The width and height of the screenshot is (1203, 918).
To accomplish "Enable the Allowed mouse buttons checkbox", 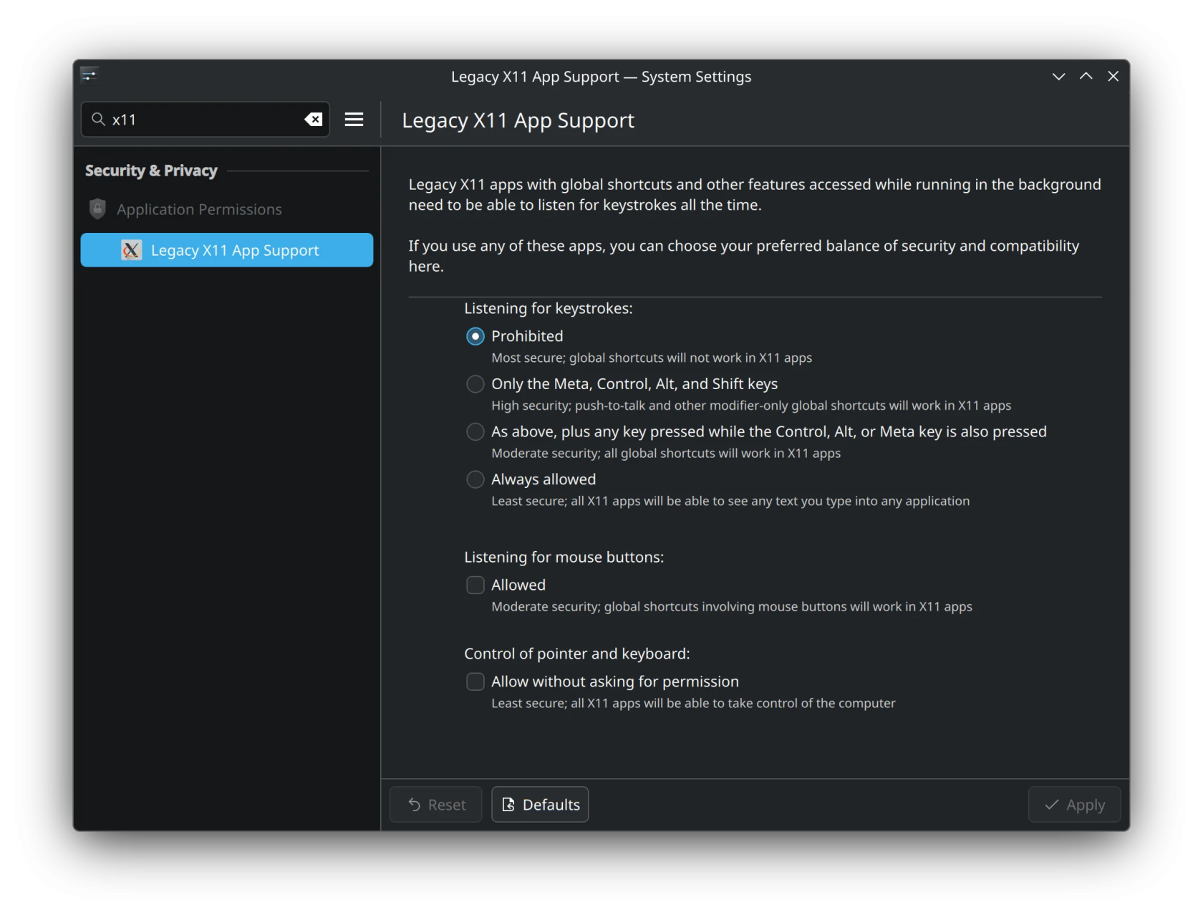I will 475,585.
